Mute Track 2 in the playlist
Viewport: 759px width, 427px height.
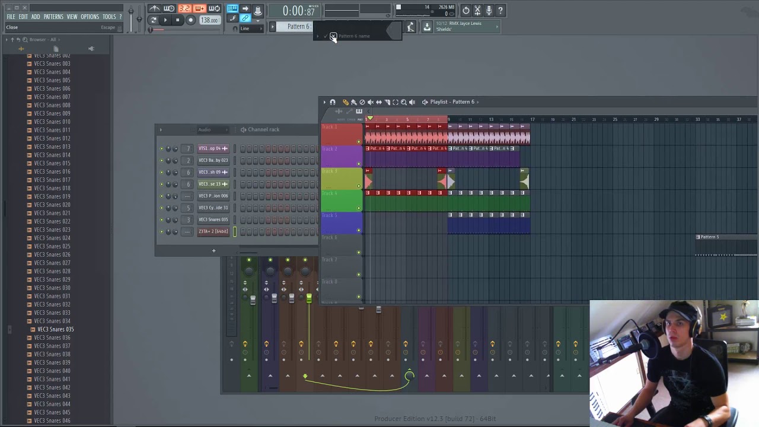(358, 164)
